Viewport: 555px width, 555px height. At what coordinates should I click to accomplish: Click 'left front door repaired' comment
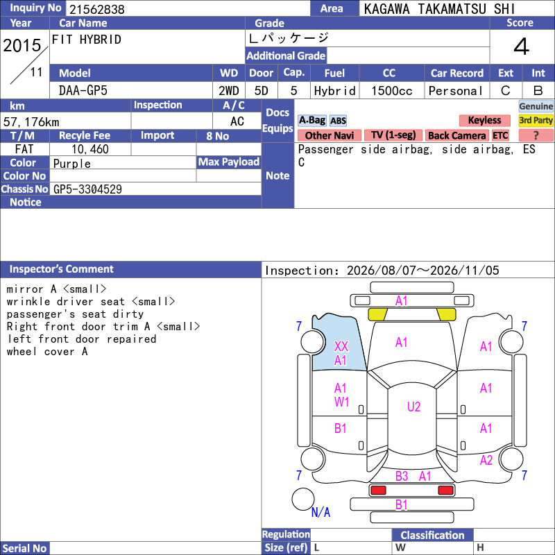pyautogui.click(x=82, y=339)
